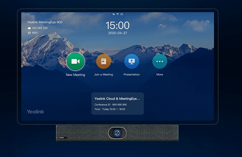Screen dimensions: 242x157
Task: Click the Conference ID 666 666 666 line
Action: point(110,105)
